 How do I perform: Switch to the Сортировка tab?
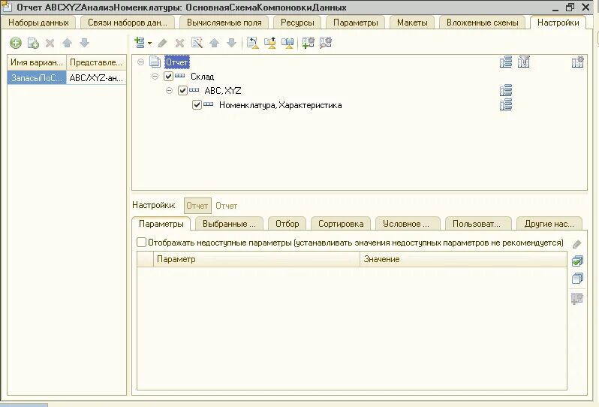[341, 224]
